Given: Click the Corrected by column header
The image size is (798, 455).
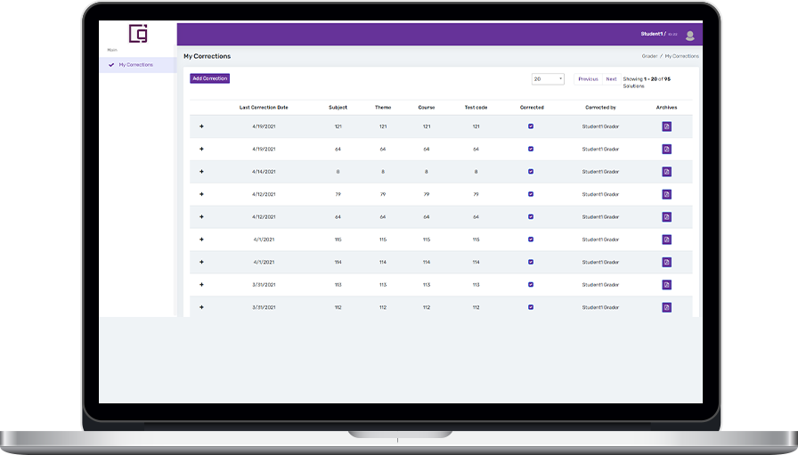Looking at the screenshot, I should [x=600, y=108].
